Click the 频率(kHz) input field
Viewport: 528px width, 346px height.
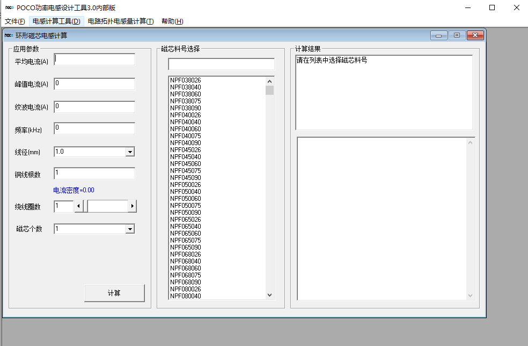94,128
